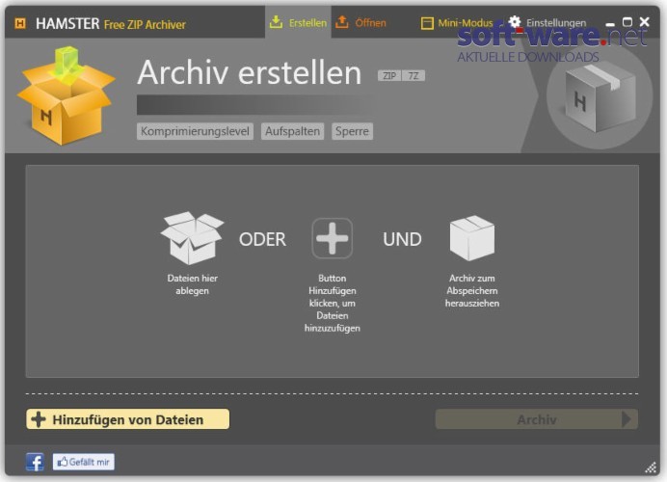The image size is (667, 482).
Task: Click the archive name input field
Action: point(255,105)
